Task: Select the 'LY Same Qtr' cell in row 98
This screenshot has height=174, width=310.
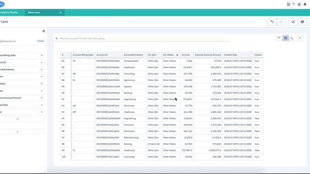Action: (x=154, y=144)
